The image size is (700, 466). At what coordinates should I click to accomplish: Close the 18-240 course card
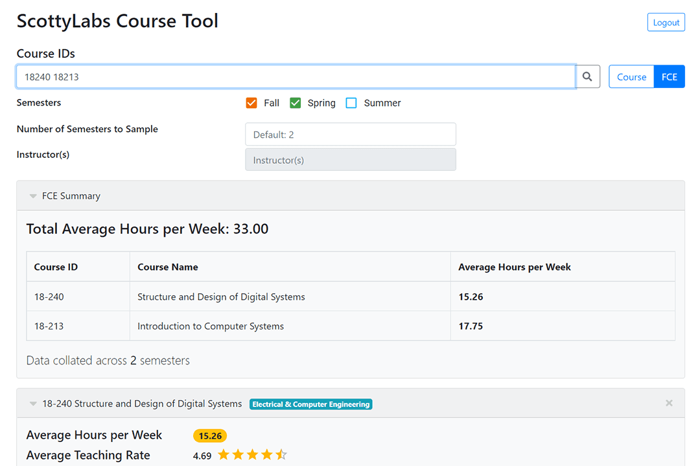coord(669,403)
